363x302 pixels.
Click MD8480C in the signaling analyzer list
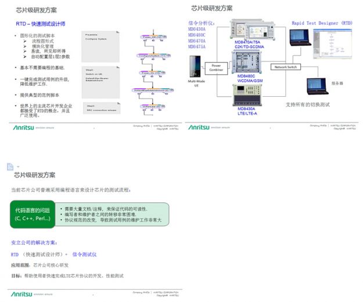tap(197, 35)
